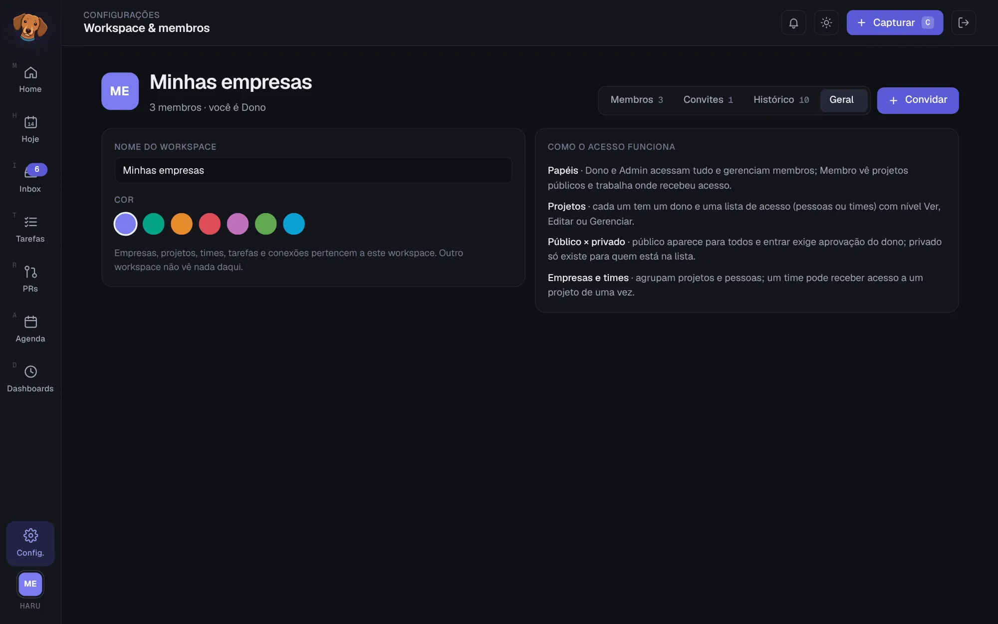Open Config. settings gear
The height and width of the screenshot is (624, 998).
(30, 543)
